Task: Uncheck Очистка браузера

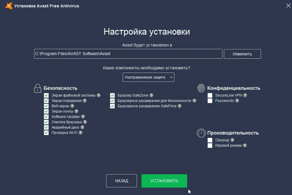Action: (x=46, y=122)
